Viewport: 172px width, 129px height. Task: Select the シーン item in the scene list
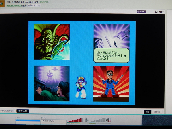click(x=28, y=120)
